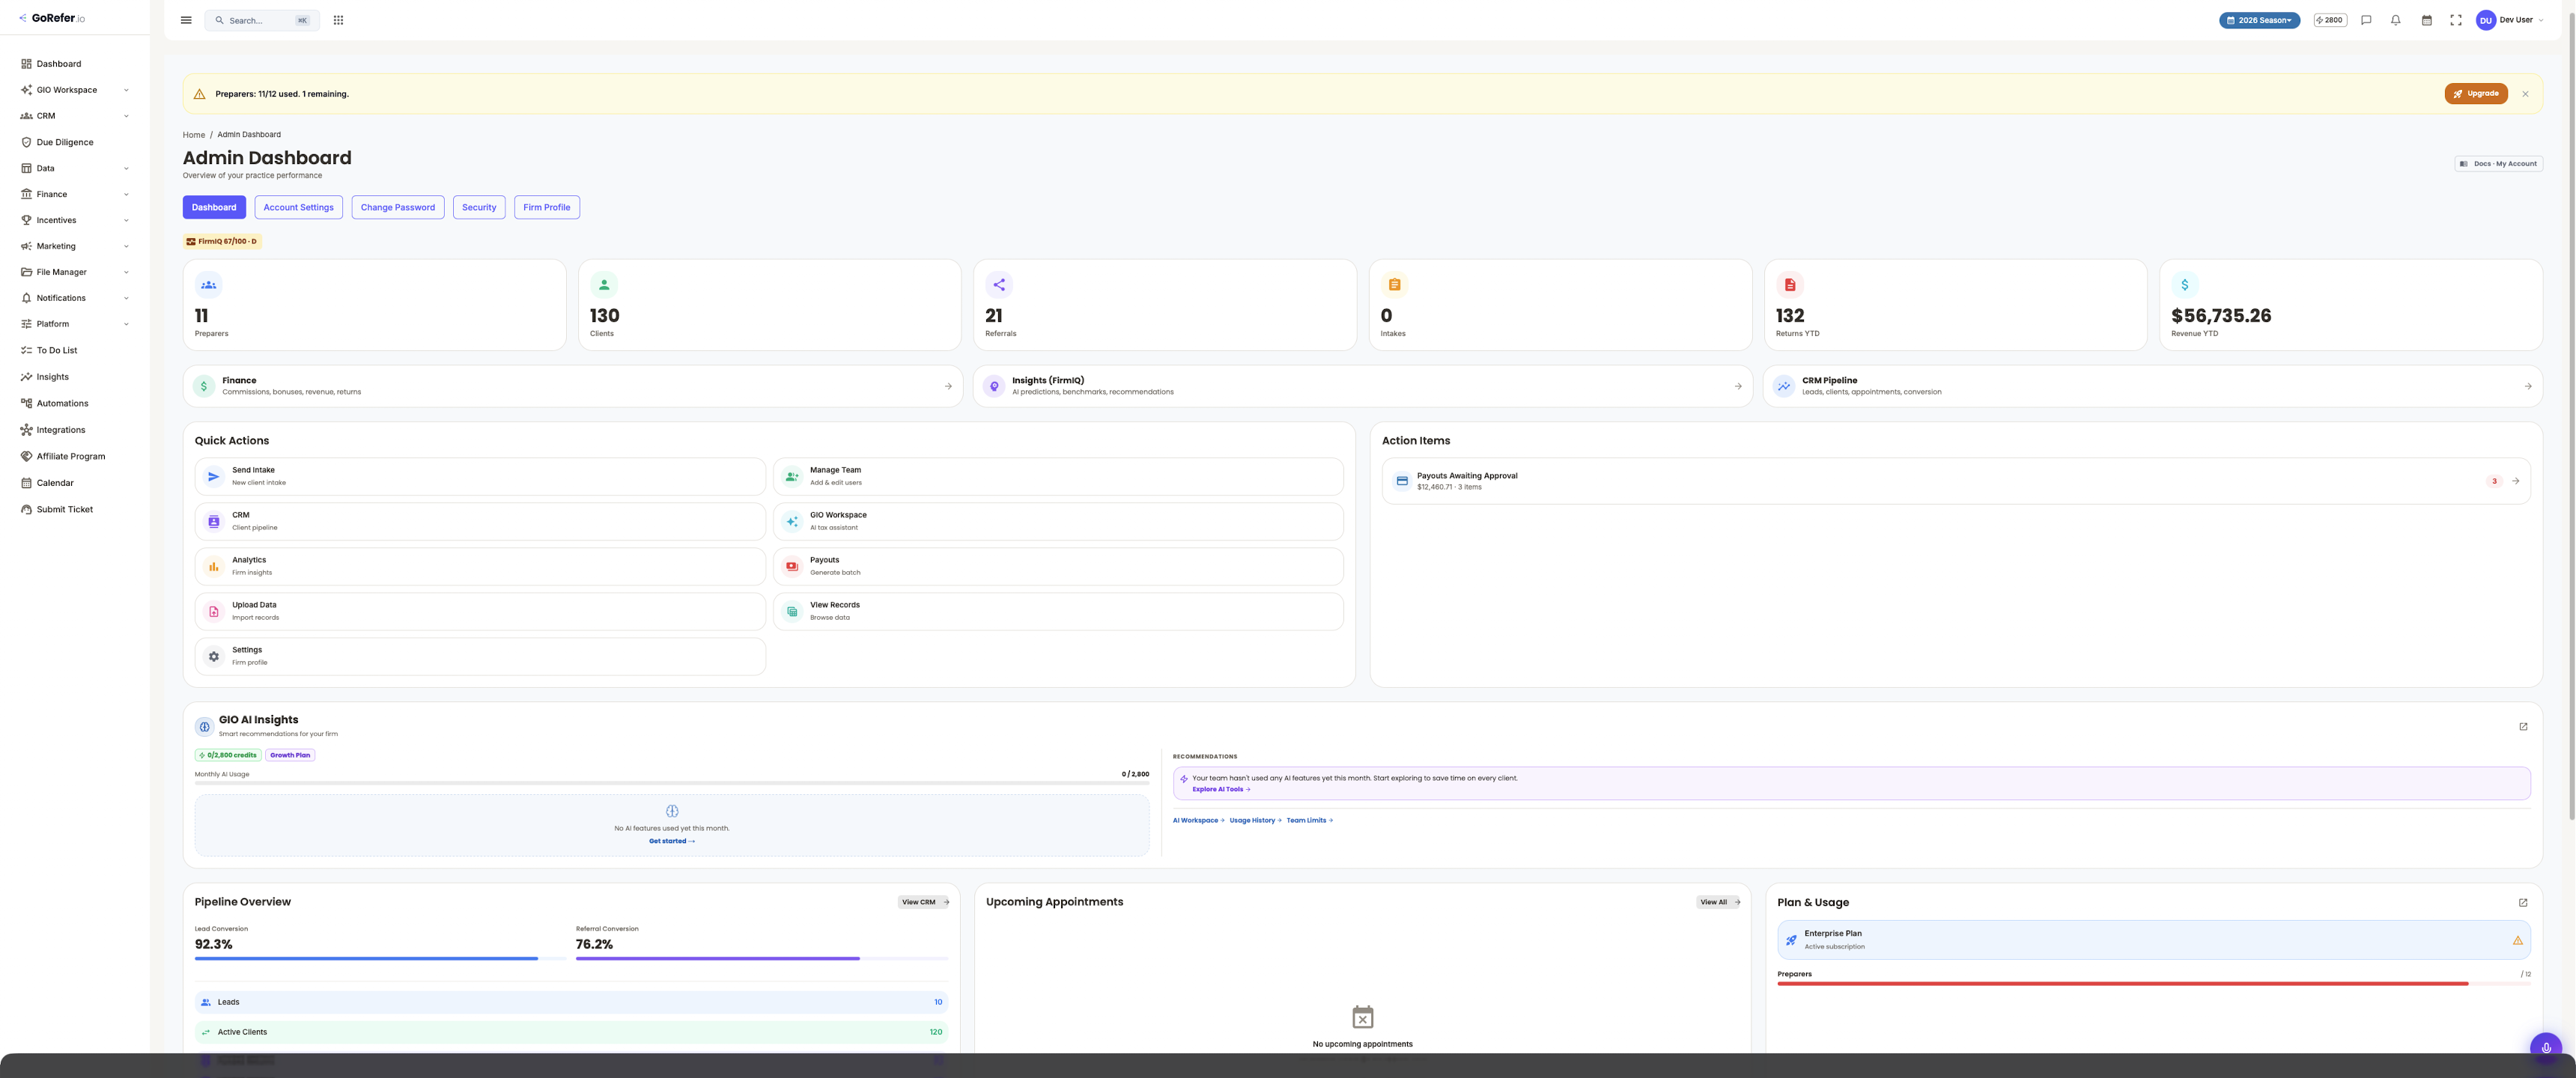
Task: Expand the File Manager sidebar section
Action: tap(75, 272)
